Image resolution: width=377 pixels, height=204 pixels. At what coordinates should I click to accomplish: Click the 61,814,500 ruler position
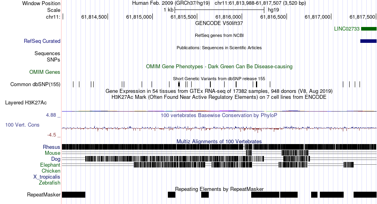[94, 17]
